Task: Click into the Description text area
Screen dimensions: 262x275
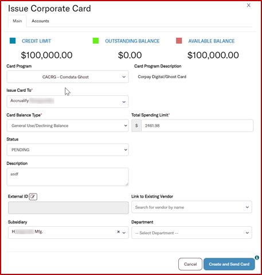Action: 68,177
